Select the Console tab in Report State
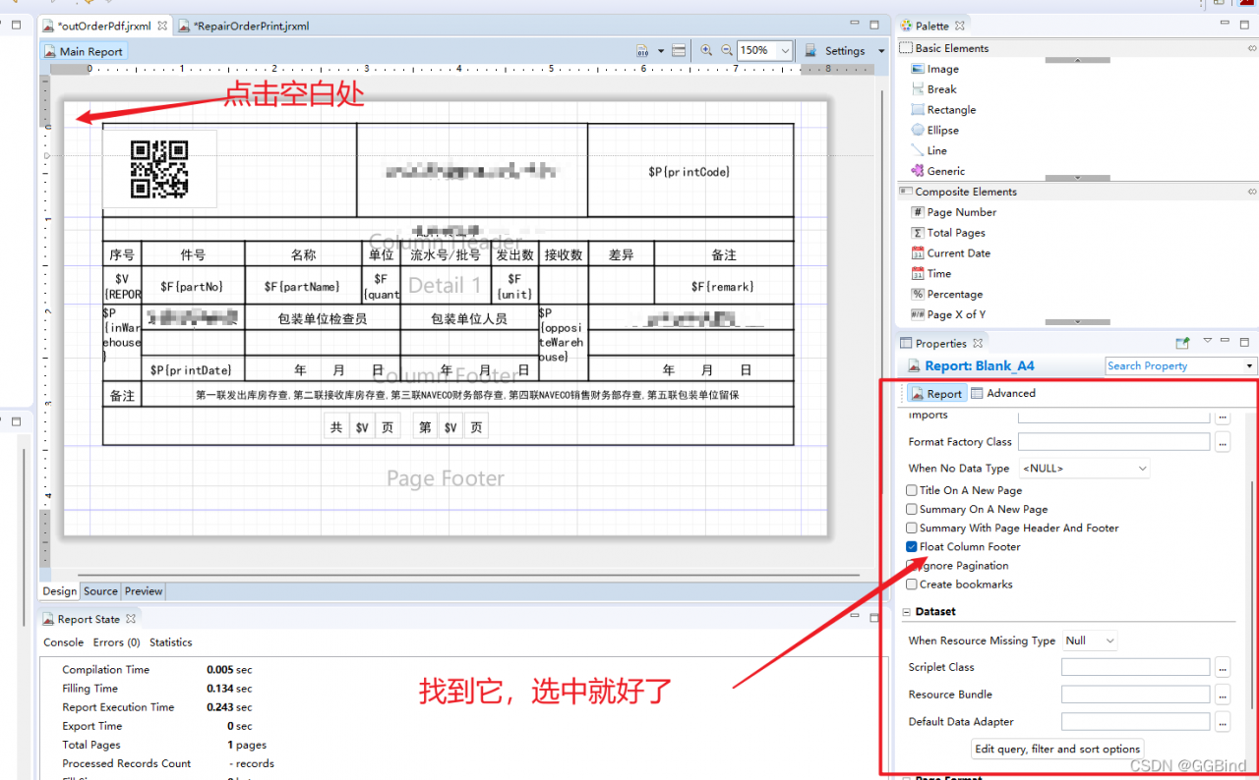This screenshot has height=780, width=1259. (x=64, y=642)
